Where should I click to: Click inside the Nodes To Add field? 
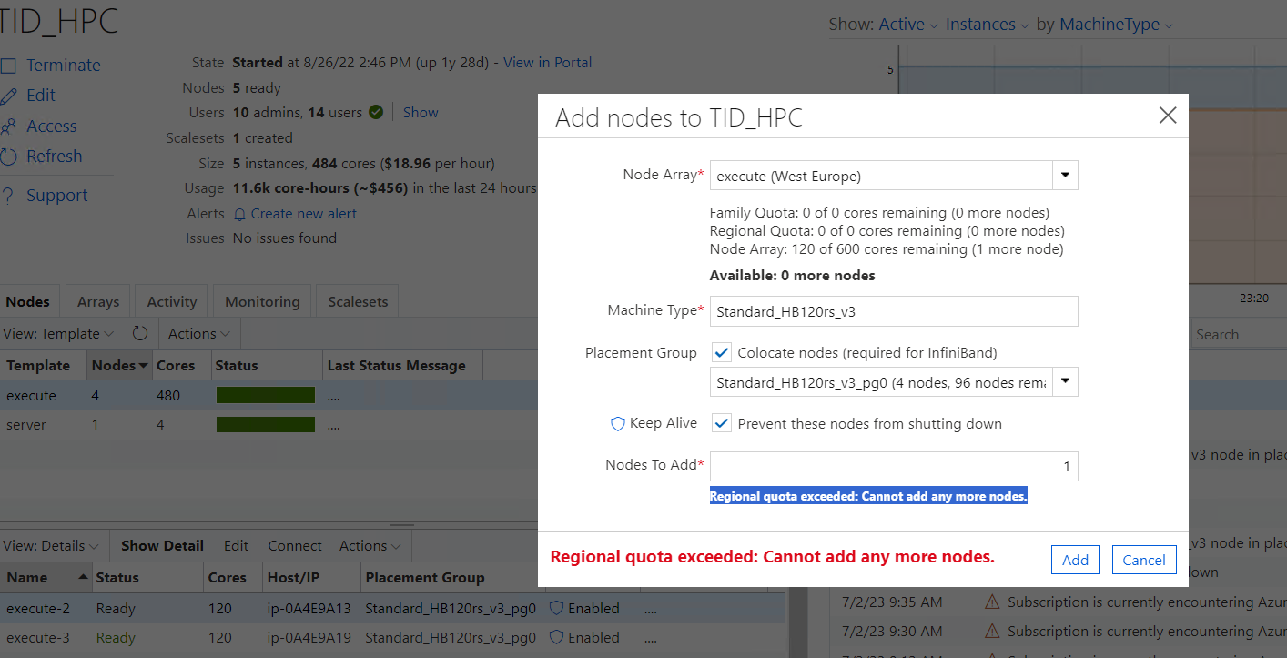point(893,466)
